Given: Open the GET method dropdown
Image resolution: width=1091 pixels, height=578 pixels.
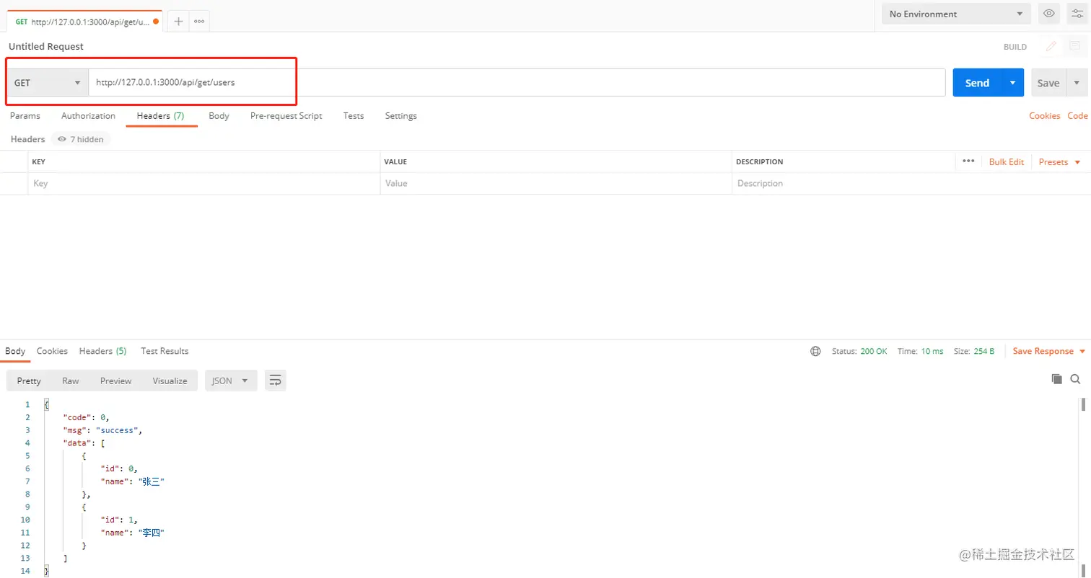Looking at the screenshot, I should coord(48,83).
